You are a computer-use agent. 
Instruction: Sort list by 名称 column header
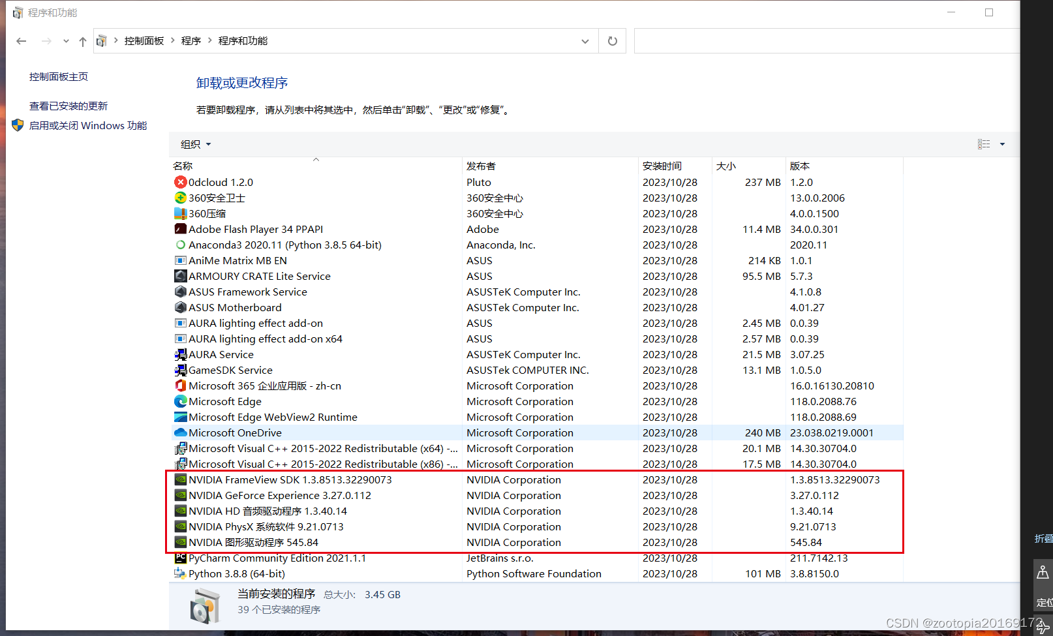316,166
